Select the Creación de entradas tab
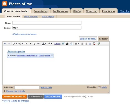 [16, 11]
